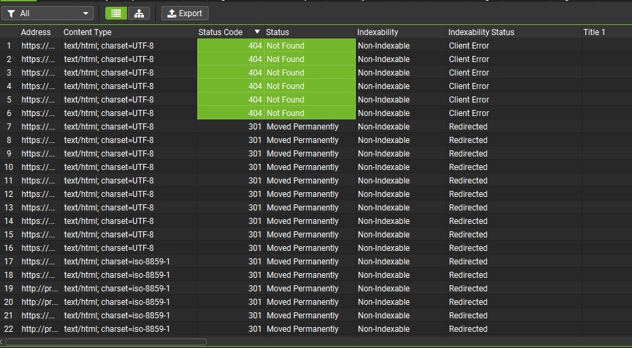Click Moved Permanently in row 7
This screenshot has height=348, width=632.
302,127
